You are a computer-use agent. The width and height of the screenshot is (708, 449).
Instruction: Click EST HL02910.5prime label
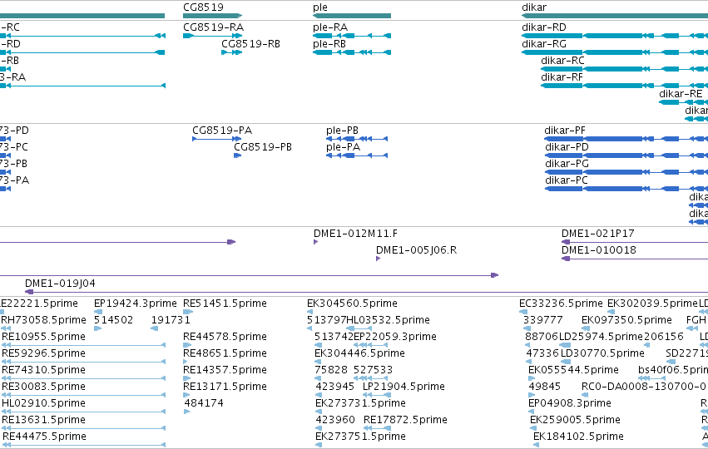click(43, 404)
